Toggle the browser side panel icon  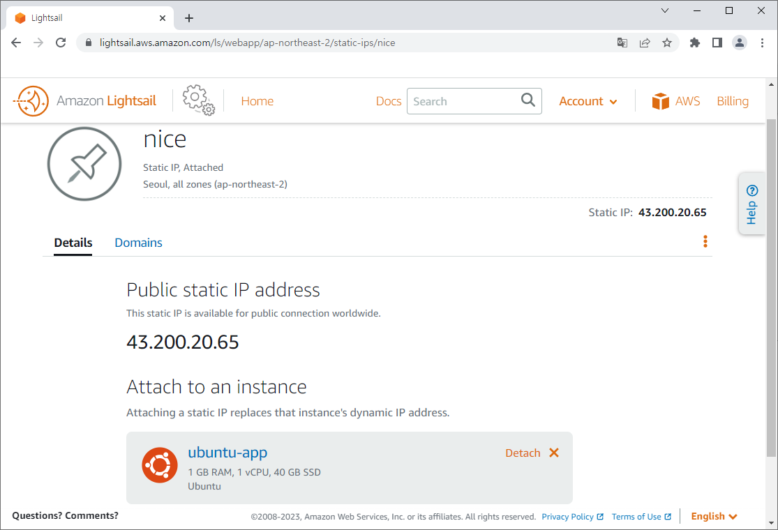717,43
